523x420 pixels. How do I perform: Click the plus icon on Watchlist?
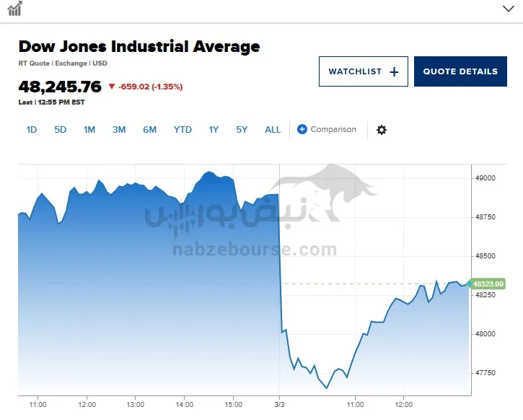394,71
